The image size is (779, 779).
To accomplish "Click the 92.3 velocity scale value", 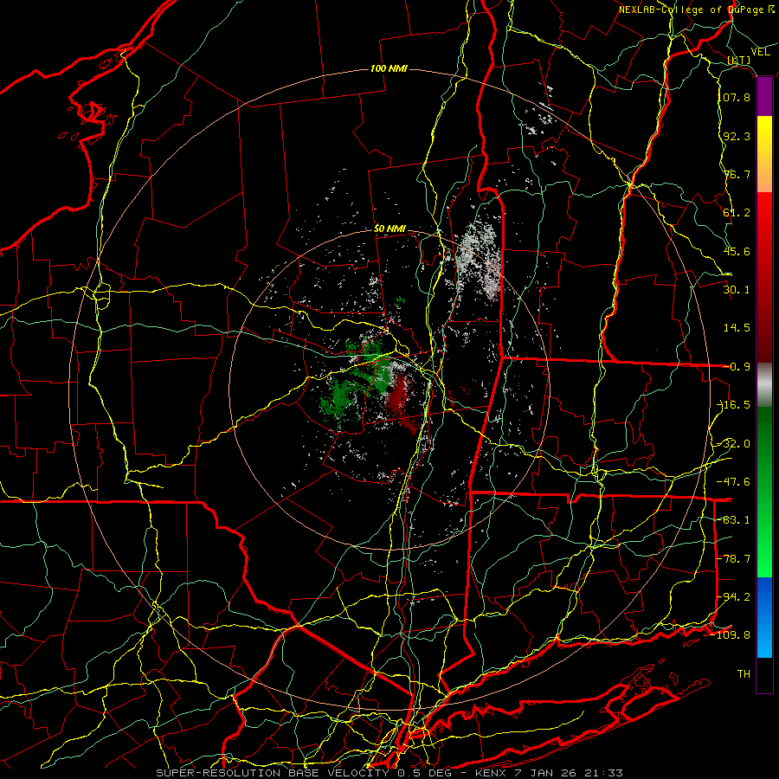I will tap(737, 136).
